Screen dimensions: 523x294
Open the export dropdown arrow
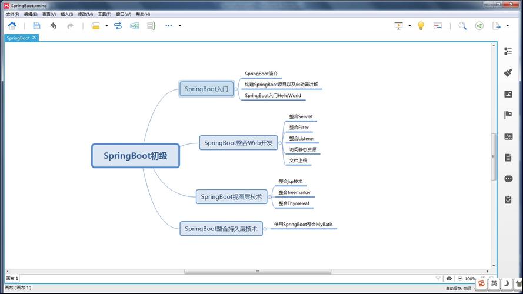click(x=508, y=26)
